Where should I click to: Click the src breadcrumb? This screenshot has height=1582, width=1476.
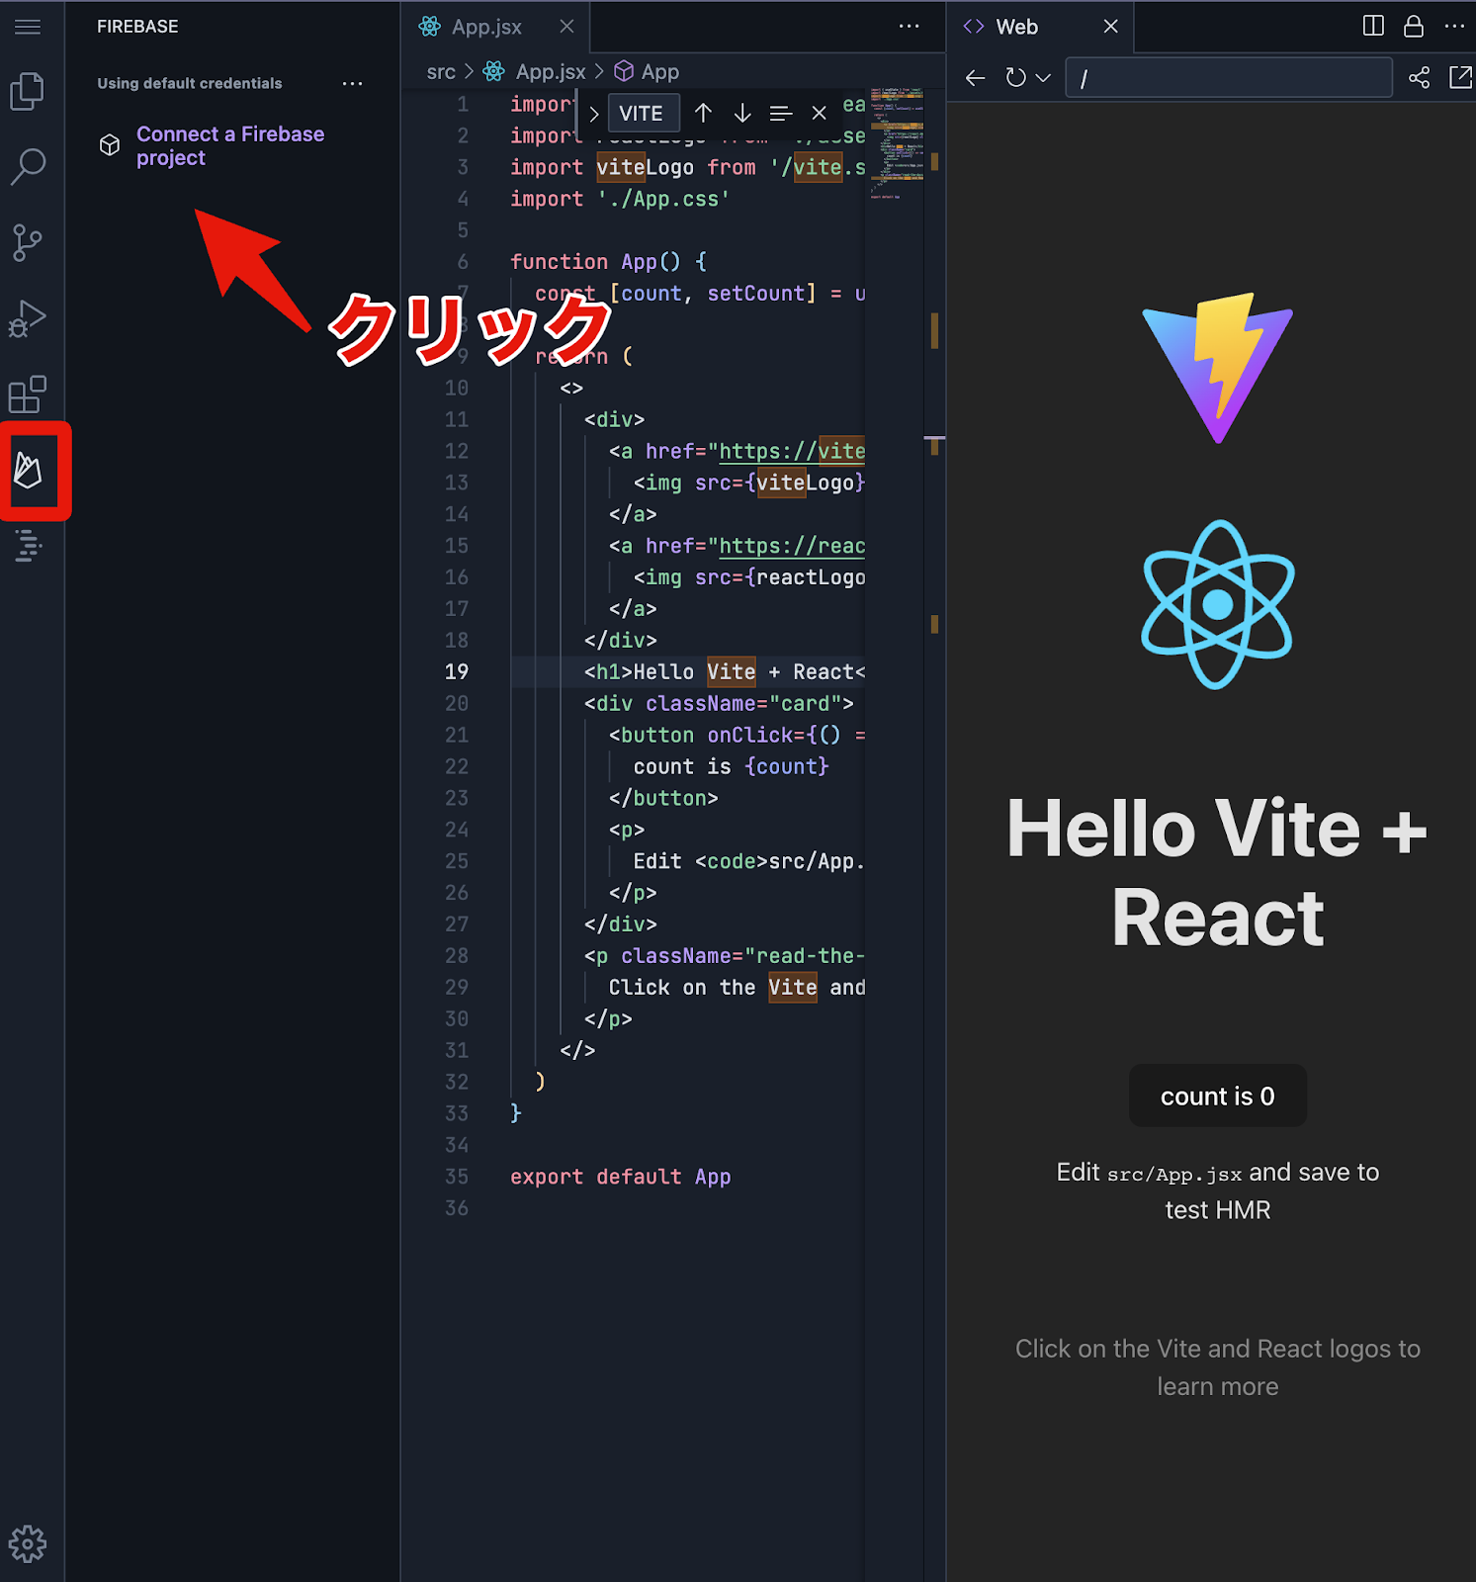click(x=441, y=72)
